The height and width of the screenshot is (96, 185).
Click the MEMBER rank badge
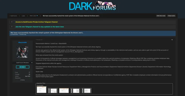23,67
